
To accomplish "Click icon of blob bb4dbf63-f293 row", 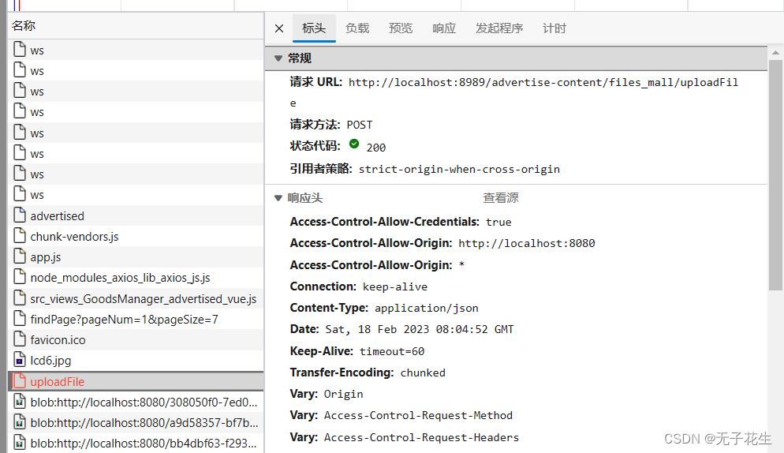I will [20, 442].
